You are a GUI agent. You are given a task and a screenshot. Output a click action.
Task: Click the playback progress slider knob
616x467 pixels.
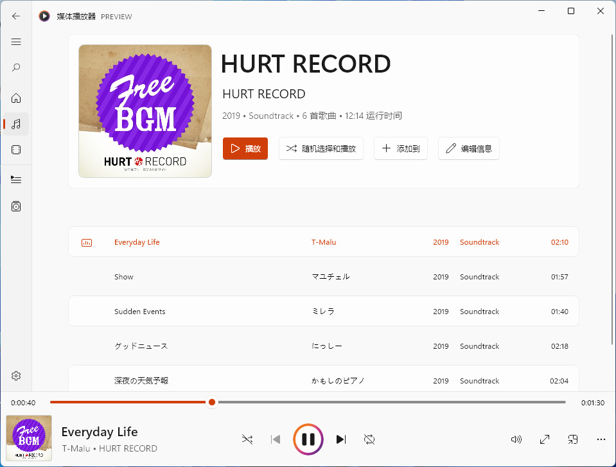point(212,402)
